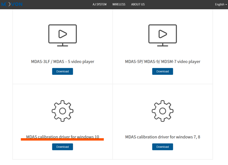Download the MDAS calibration driver for windows 10
Screen dimensions: 228x165
tap(62, 147)
